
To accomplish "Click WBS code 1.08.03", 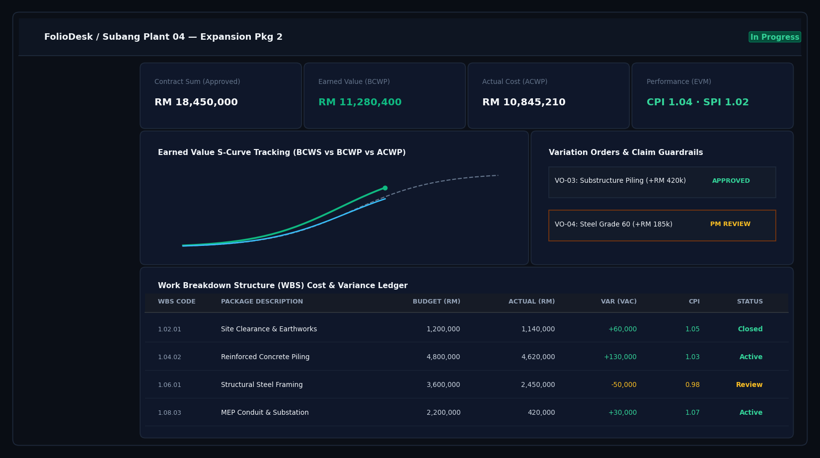I will (x=169, y=413).
